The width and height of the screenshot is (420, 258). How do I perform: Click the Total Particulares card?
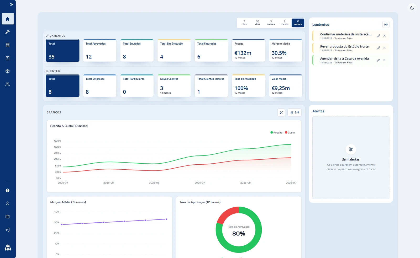coord(137,86)
